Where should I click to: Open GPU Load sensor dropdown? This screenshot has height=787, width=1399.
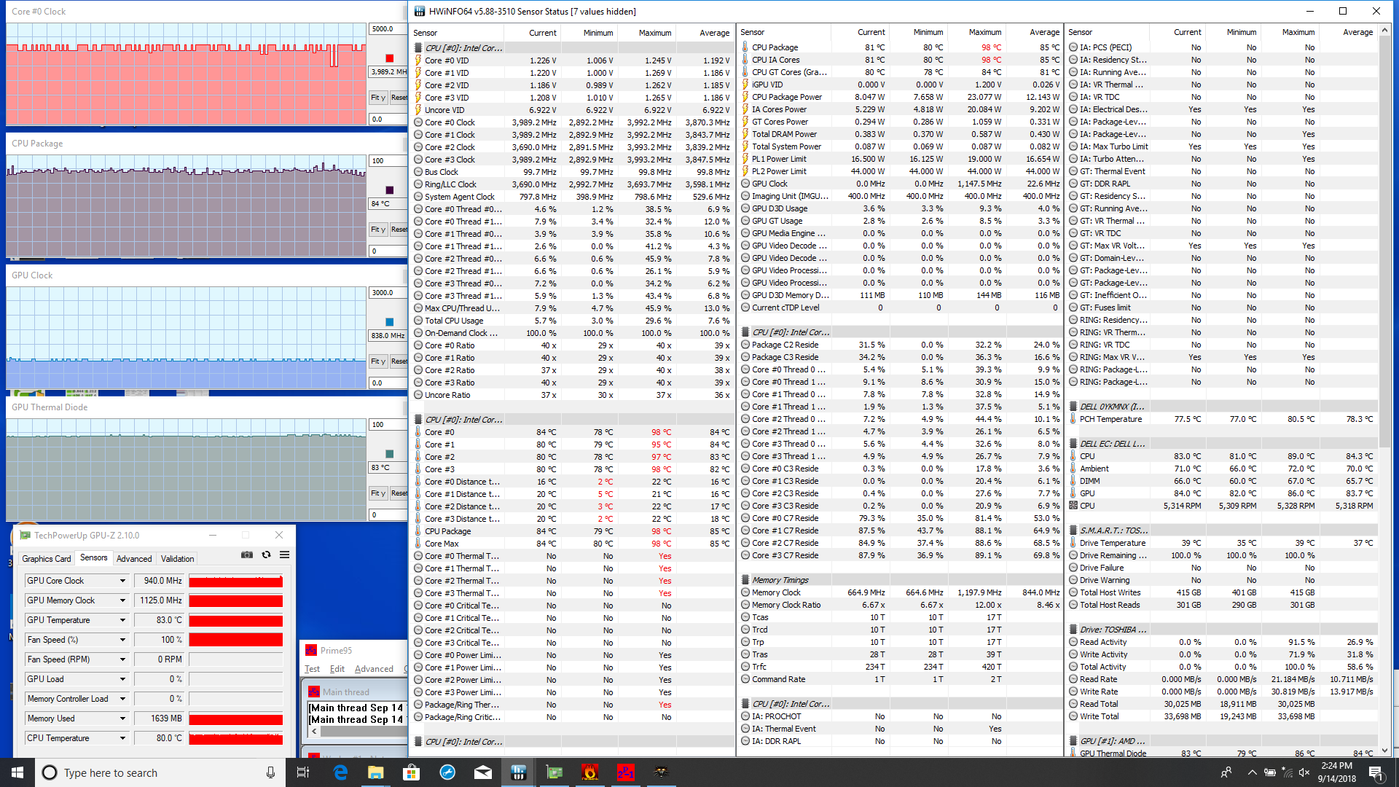point(122,679)
